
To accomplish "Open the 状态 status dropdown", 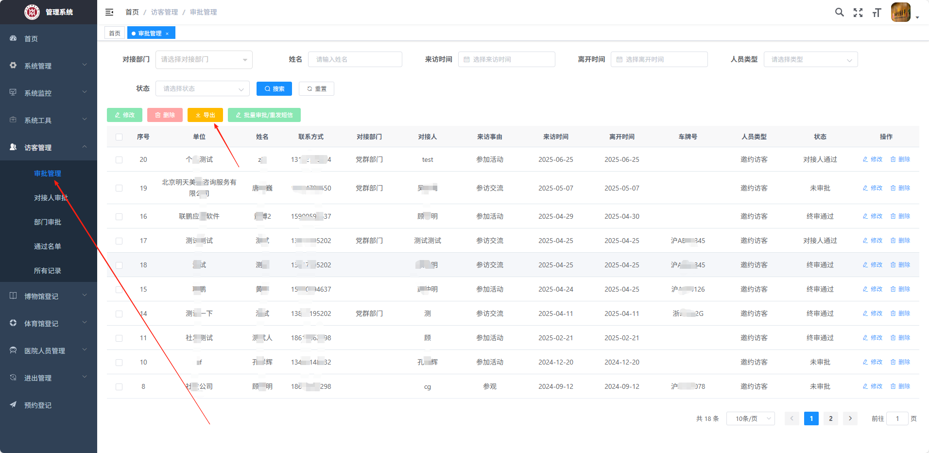I will coord(202,89).
